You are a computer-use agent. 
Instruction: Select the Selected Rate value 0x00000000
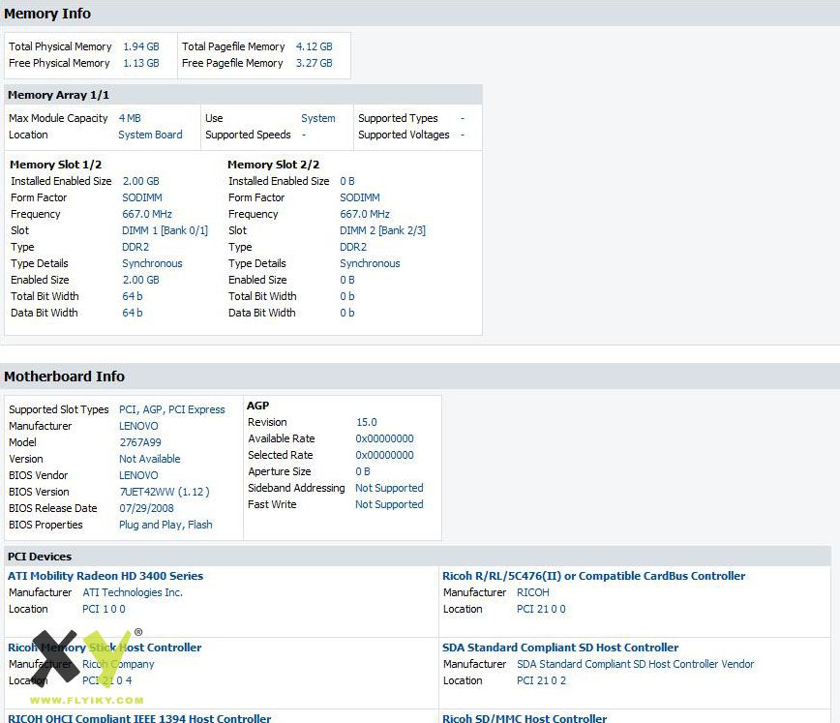click(384, 455)
